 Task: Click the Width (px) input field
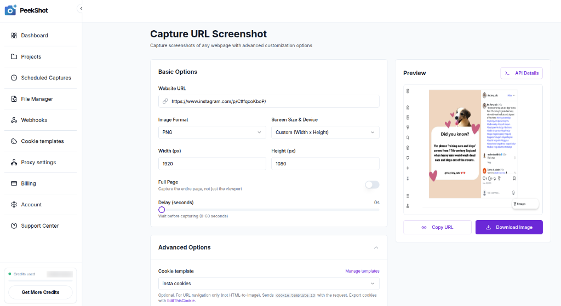point(212,164)
